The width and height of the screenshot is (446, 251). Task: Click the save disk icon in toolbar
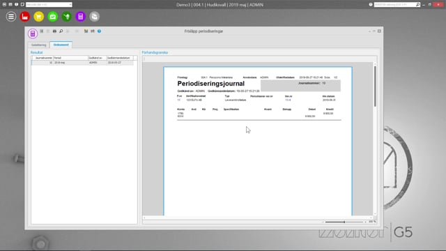tap(86, 31)
